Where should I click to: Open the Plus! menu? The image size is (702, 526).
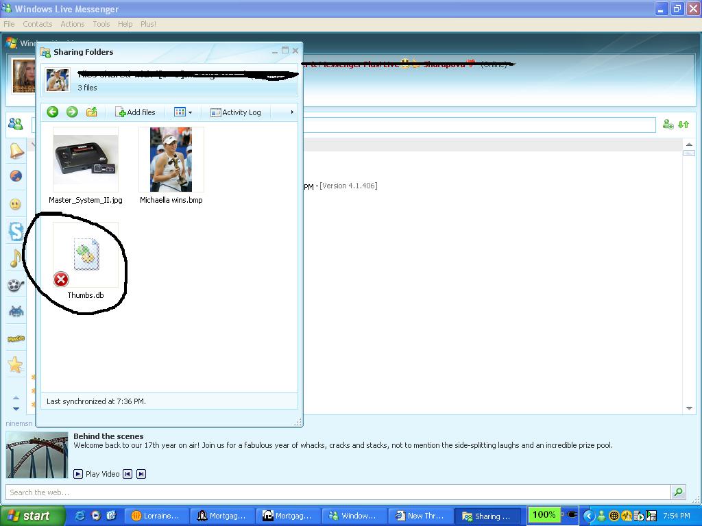pyautogui.click(x=148, y=24)
